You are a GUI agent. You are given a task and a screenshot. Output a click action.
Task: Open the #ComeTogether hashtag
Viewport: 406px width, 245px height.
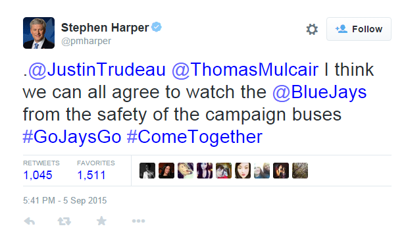[195, 137]
